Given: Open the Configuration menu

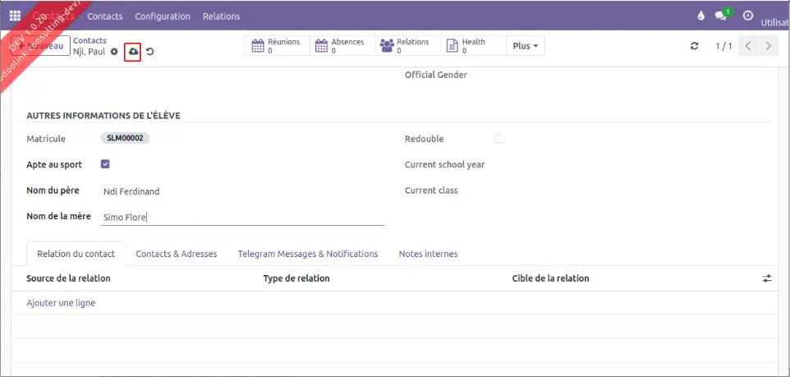Looking at the screenshot, I should point(163,16).
